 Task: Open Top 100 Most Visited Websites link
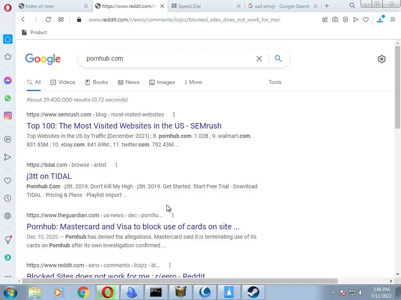(x=124, y=126)
